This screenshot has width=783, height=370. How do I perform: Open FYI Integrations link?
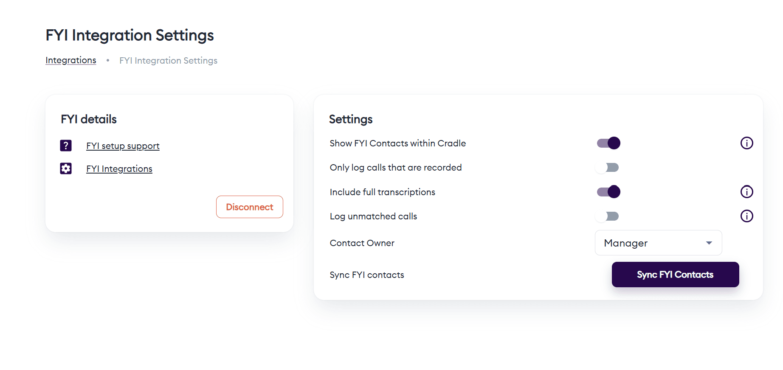pyautogui.click(x=119, y=169)
